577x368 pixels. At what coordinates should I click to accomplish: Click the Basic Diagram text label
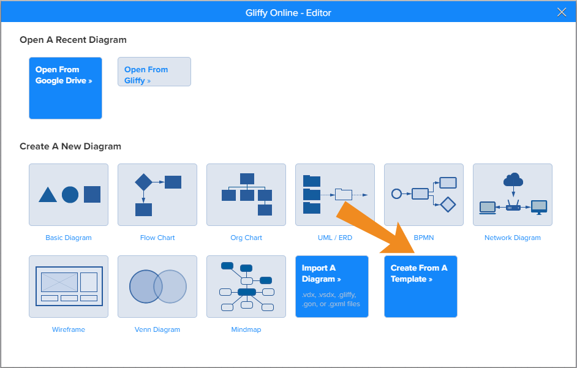tap(69, 238)
